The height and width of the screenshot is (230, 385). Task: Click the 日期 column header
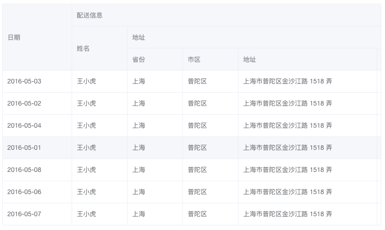(14, 37)
